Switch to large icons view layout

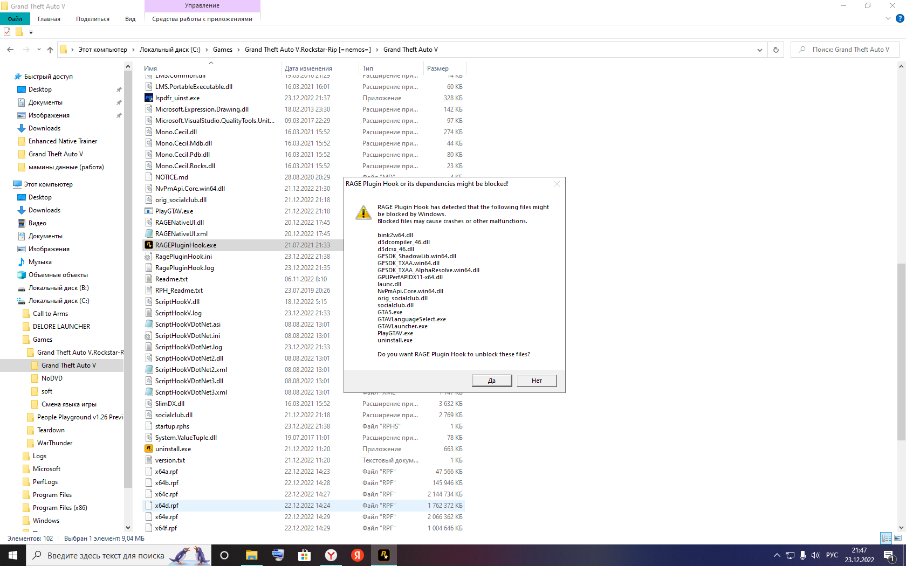pyautogui.click(x=898, y=538)
